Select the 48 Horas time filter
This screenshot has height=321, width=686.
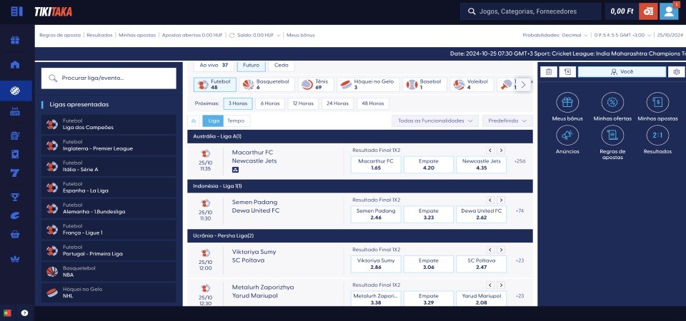[x=373, y=103]
